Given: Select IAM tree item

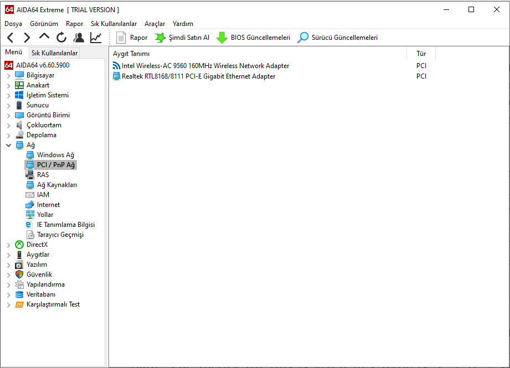Looking at the screenshot, I should 43,195.
